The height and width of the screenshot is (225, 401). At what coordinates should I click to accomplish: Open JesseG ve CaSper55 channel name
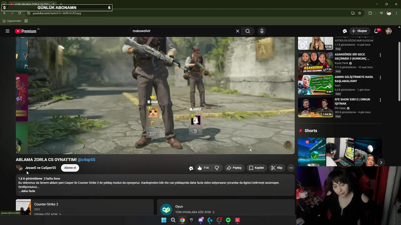[40, 168]
